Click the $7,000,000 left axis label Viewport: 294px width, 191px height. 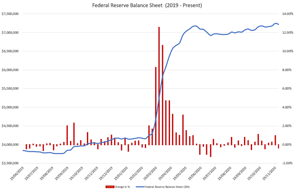click(10, 32)
